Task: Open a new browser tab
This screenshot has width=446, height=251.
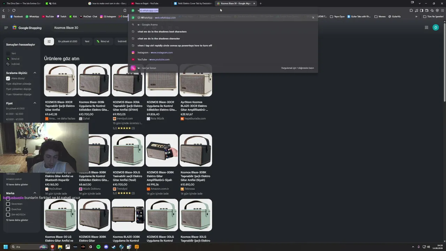Action: 260,3
